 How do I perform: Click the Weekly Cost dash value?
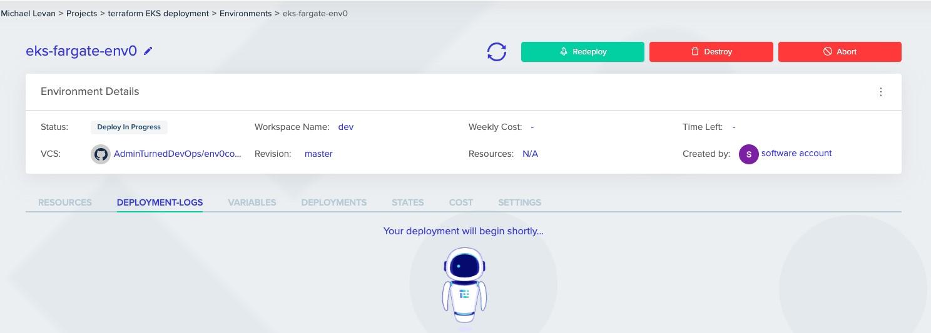532,127
